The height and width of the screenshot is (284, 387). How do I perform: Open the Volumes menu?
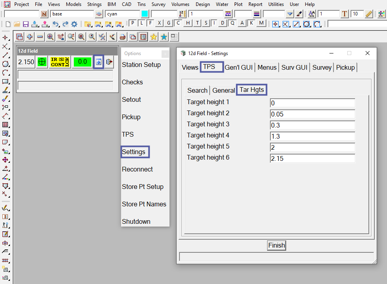point(180,4)
